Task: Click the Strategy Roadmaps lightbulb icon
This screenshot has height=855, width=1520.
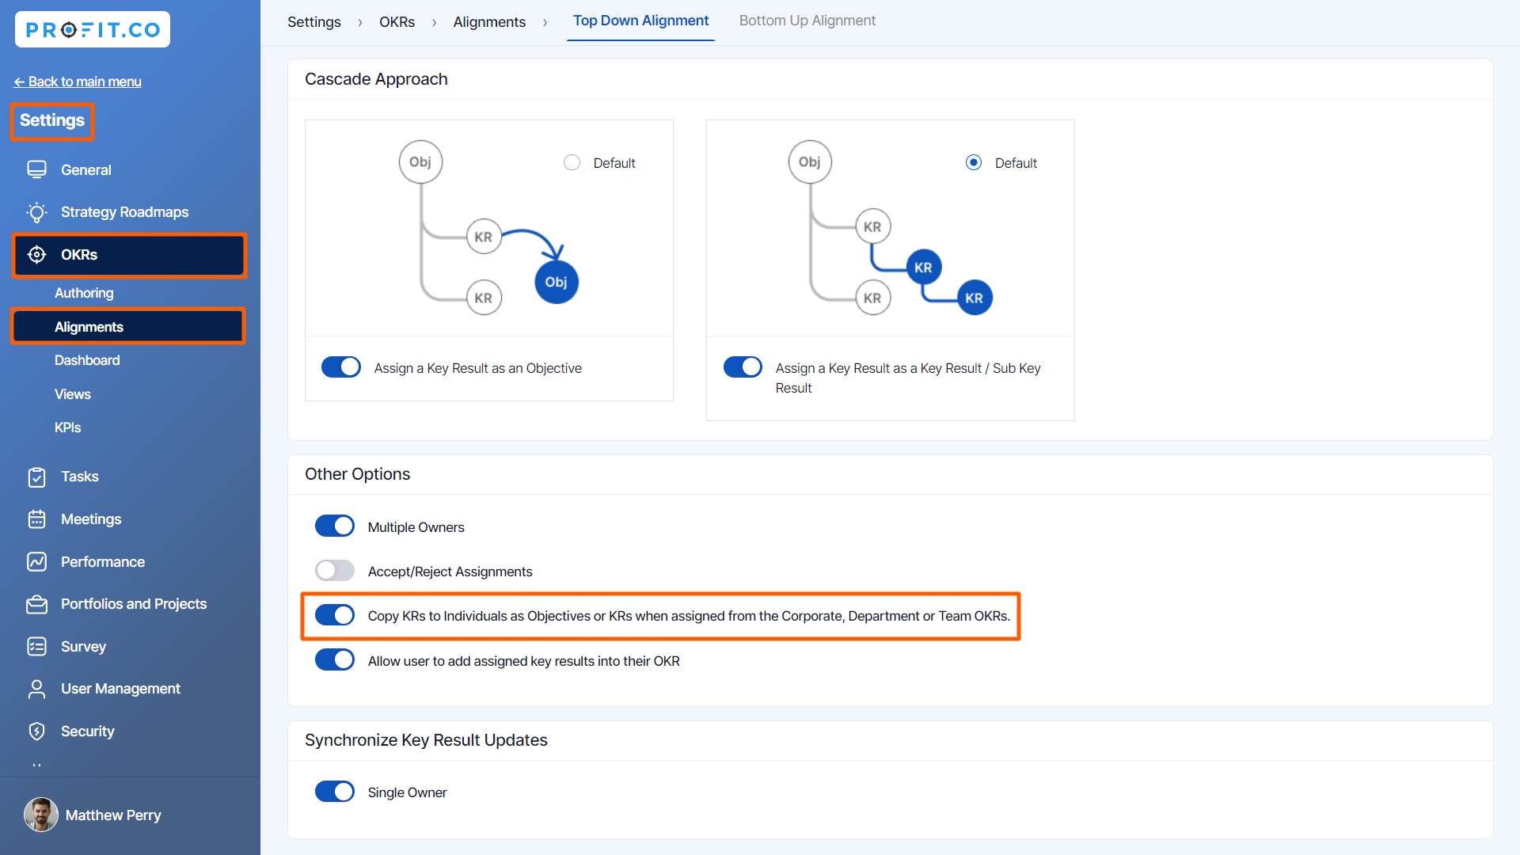Action: coord(36,212)
